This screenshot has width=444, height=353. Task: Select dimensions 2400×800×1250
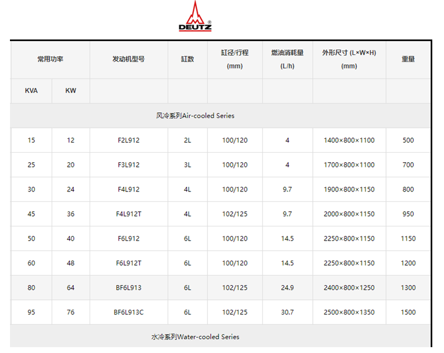click(349, 287)
